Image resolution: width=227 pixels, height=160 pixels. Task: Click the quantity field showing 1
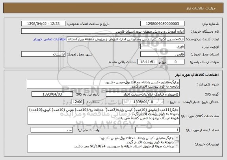point(157,130)
